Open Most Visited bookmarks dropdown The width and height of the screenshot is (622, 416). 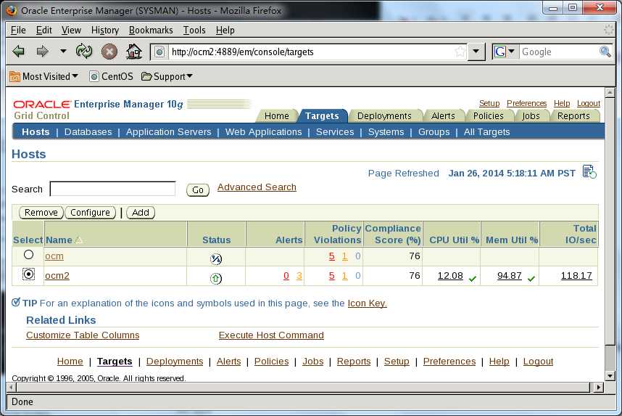pyautogui.click(x=43, y=76)
